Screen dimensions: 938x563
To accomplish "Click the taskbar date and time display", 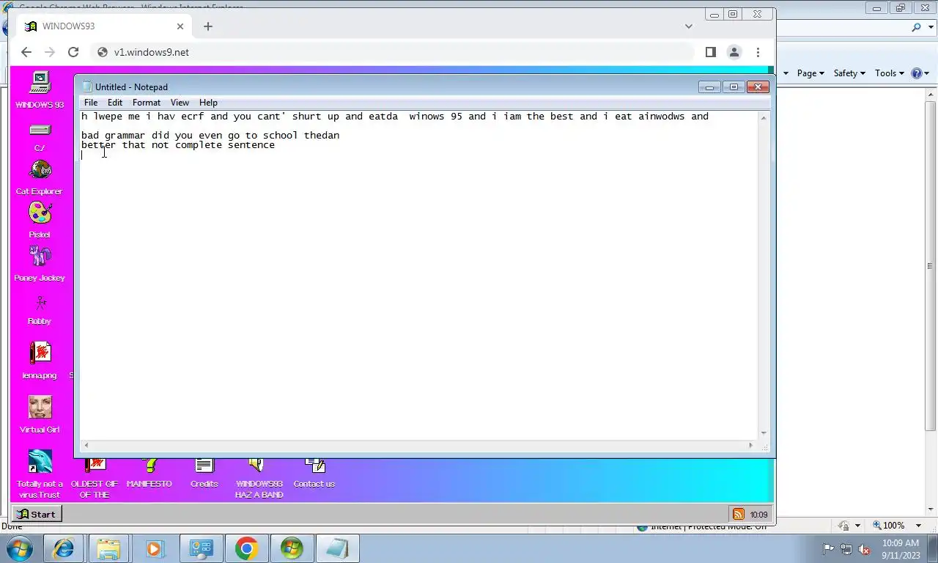I will [901, 549].
